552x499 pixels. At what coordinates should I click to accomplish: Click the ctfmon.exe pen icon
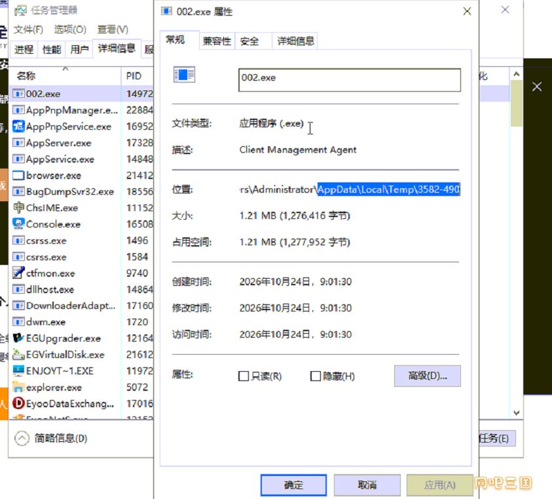click(18, 273)
